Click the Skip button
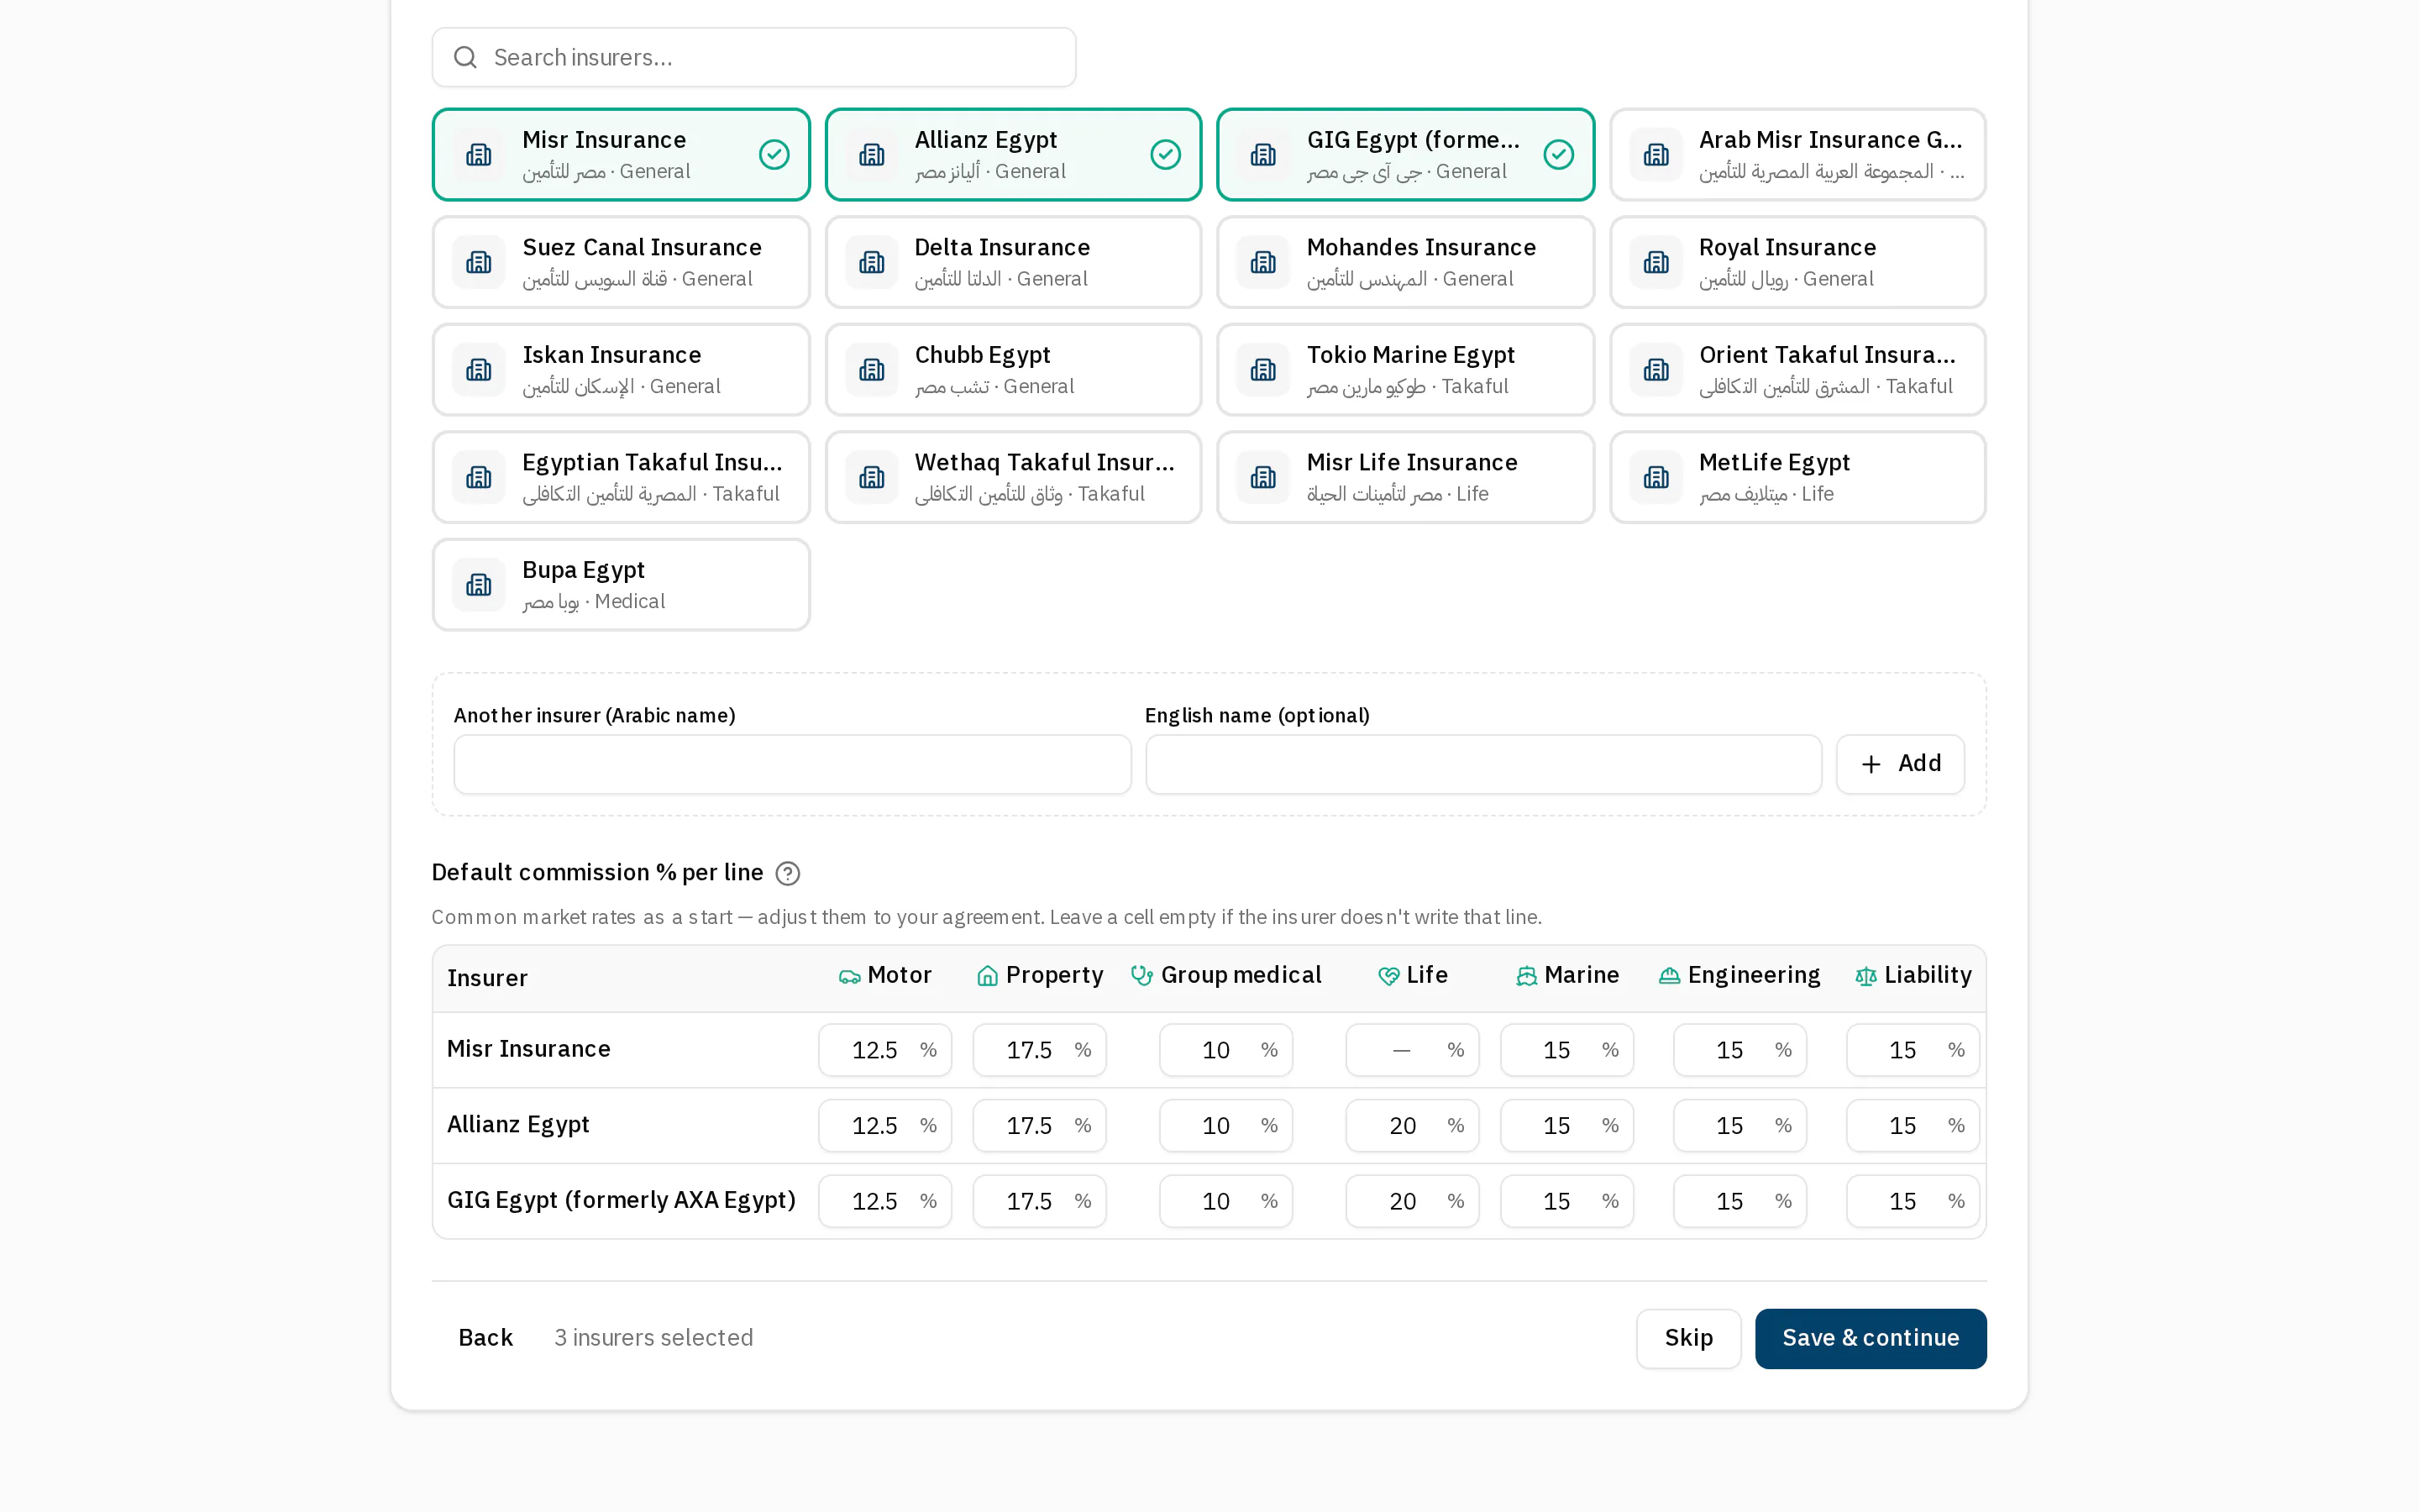 coord(1688,1338)
